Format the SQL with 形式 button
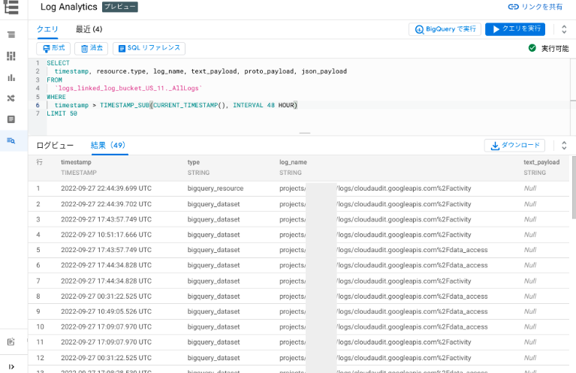 pos(53,48)
